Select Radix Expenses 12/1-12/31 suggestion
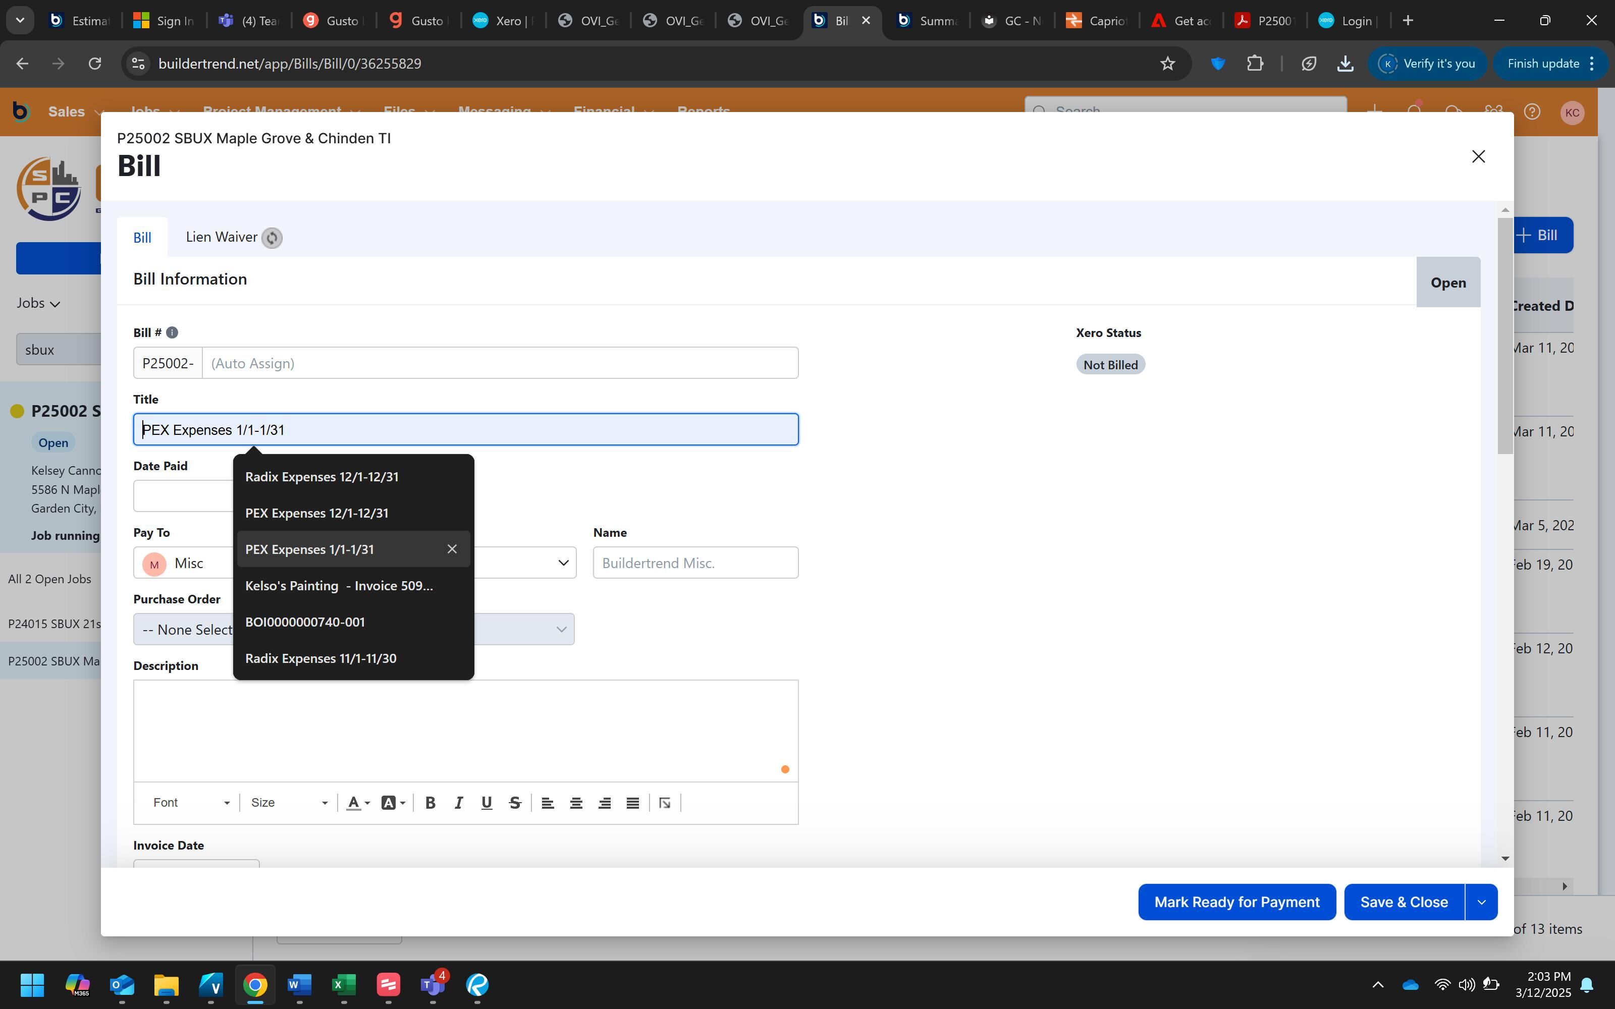1615x1009 pixels. (321, 477)
